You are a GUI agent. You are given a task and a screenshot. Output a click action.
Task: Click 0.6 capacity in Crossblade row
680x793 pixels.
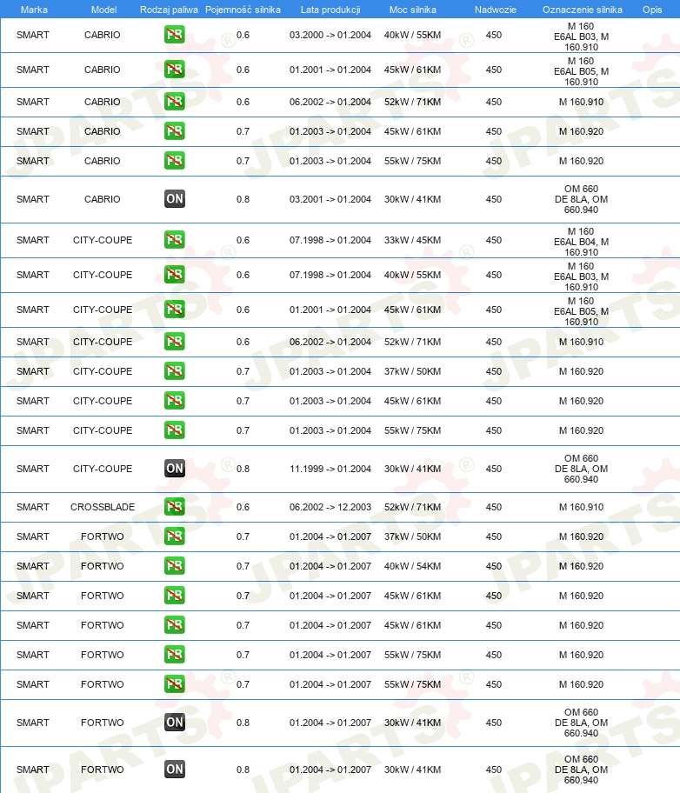[243, 507]
